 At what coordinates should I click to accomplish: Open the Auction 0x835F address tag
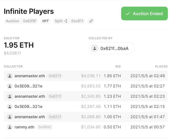[21, 21]
